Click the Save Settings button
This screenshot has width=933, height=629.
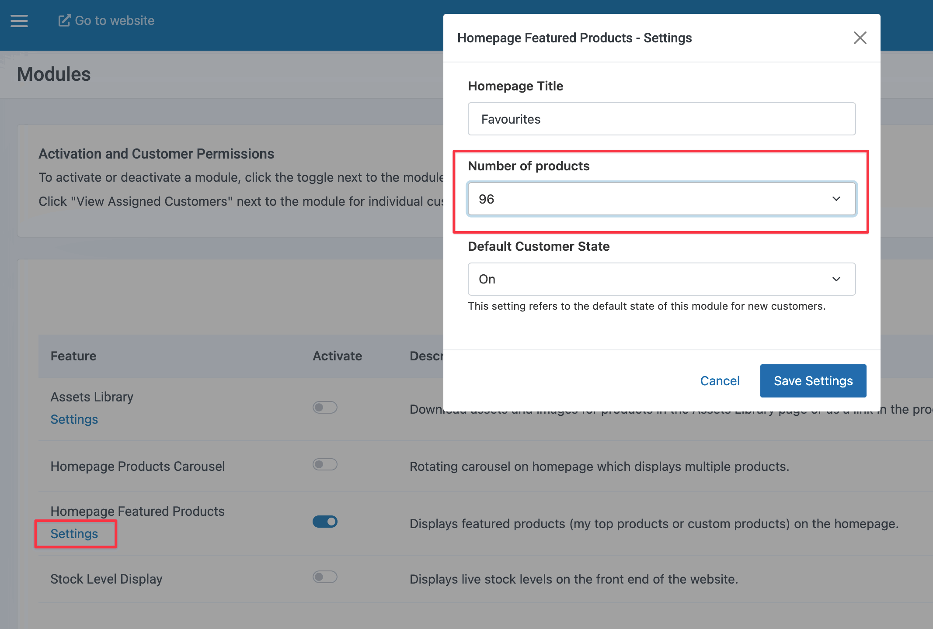point(813,381)
